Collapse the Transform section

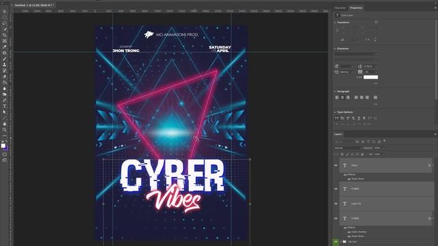pyautogui.click(x=335, y=23)
